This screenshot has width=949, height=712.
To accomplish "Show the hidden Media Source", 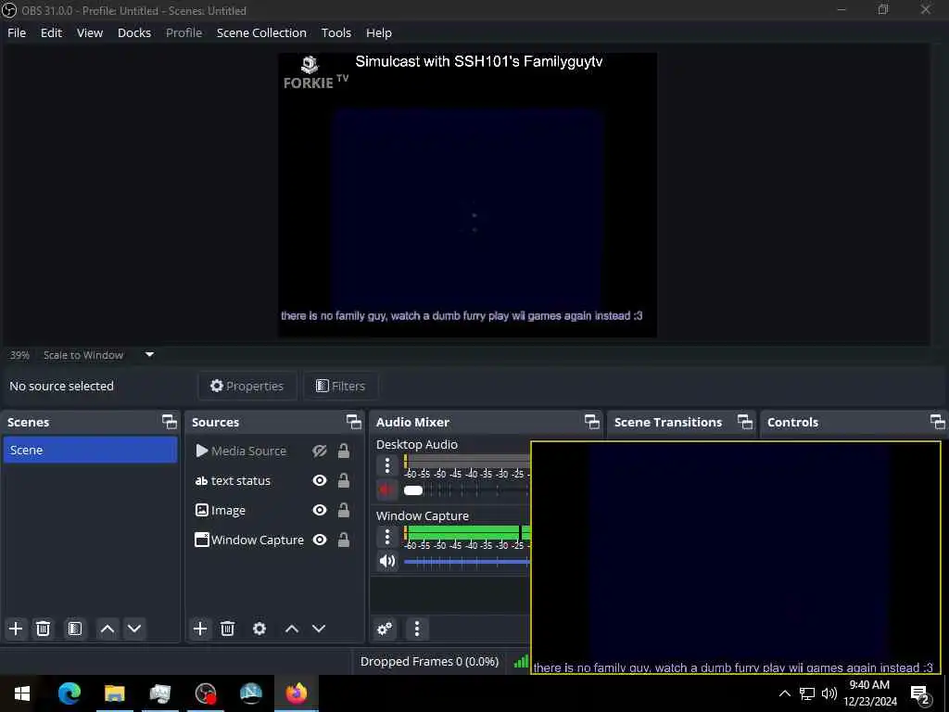I will pyautogui.click(x=320, y=451).
